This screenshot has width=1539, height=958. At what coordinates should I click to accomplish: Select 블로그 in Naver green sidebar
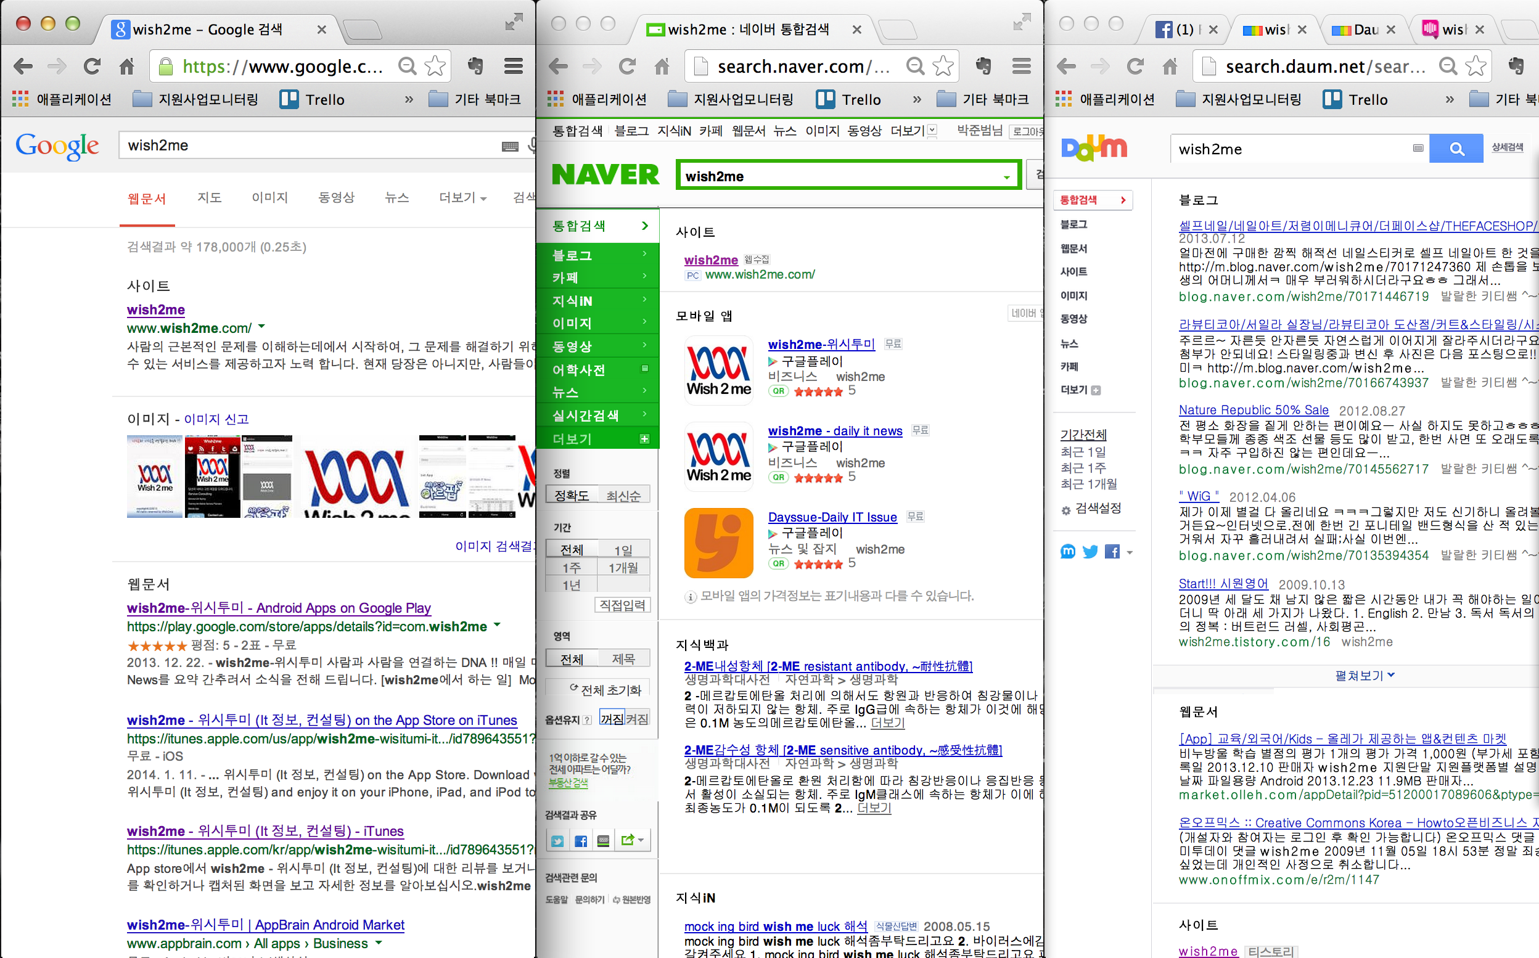[x=597, y=255]
